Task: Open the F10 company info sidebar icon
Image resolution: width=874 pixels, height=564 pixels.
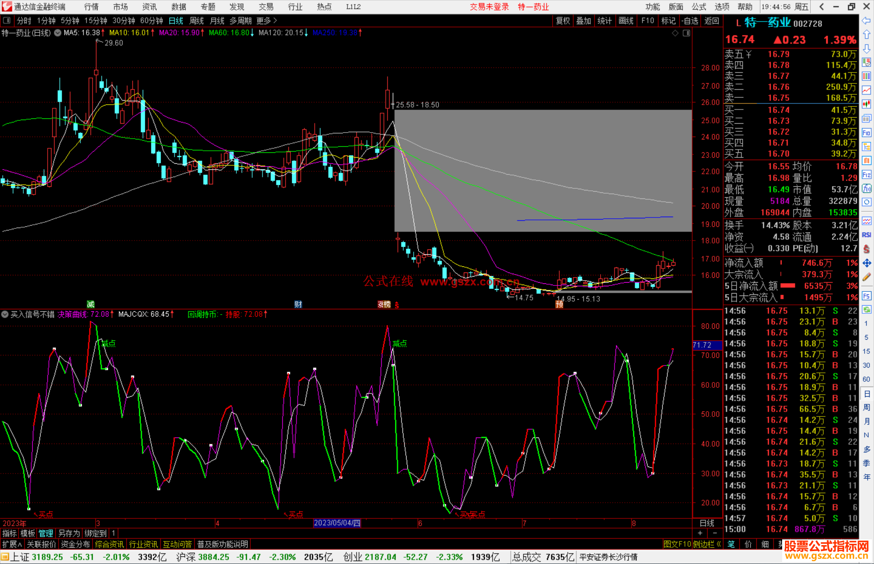Action: coord(866,133)
